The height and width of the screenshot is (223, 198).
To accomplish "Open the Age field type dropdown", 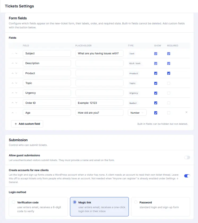I will tap(137, 113).
